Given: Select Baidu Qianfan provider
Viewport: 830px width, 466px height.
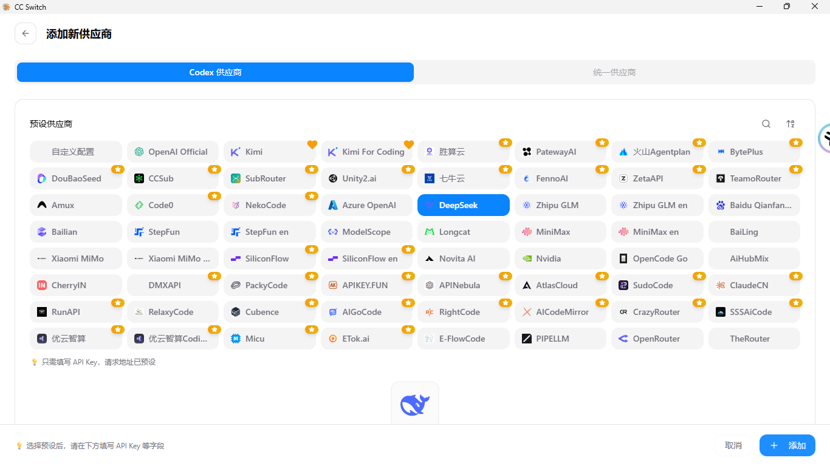Looking at the screenshot, I should tap(754, 205).
